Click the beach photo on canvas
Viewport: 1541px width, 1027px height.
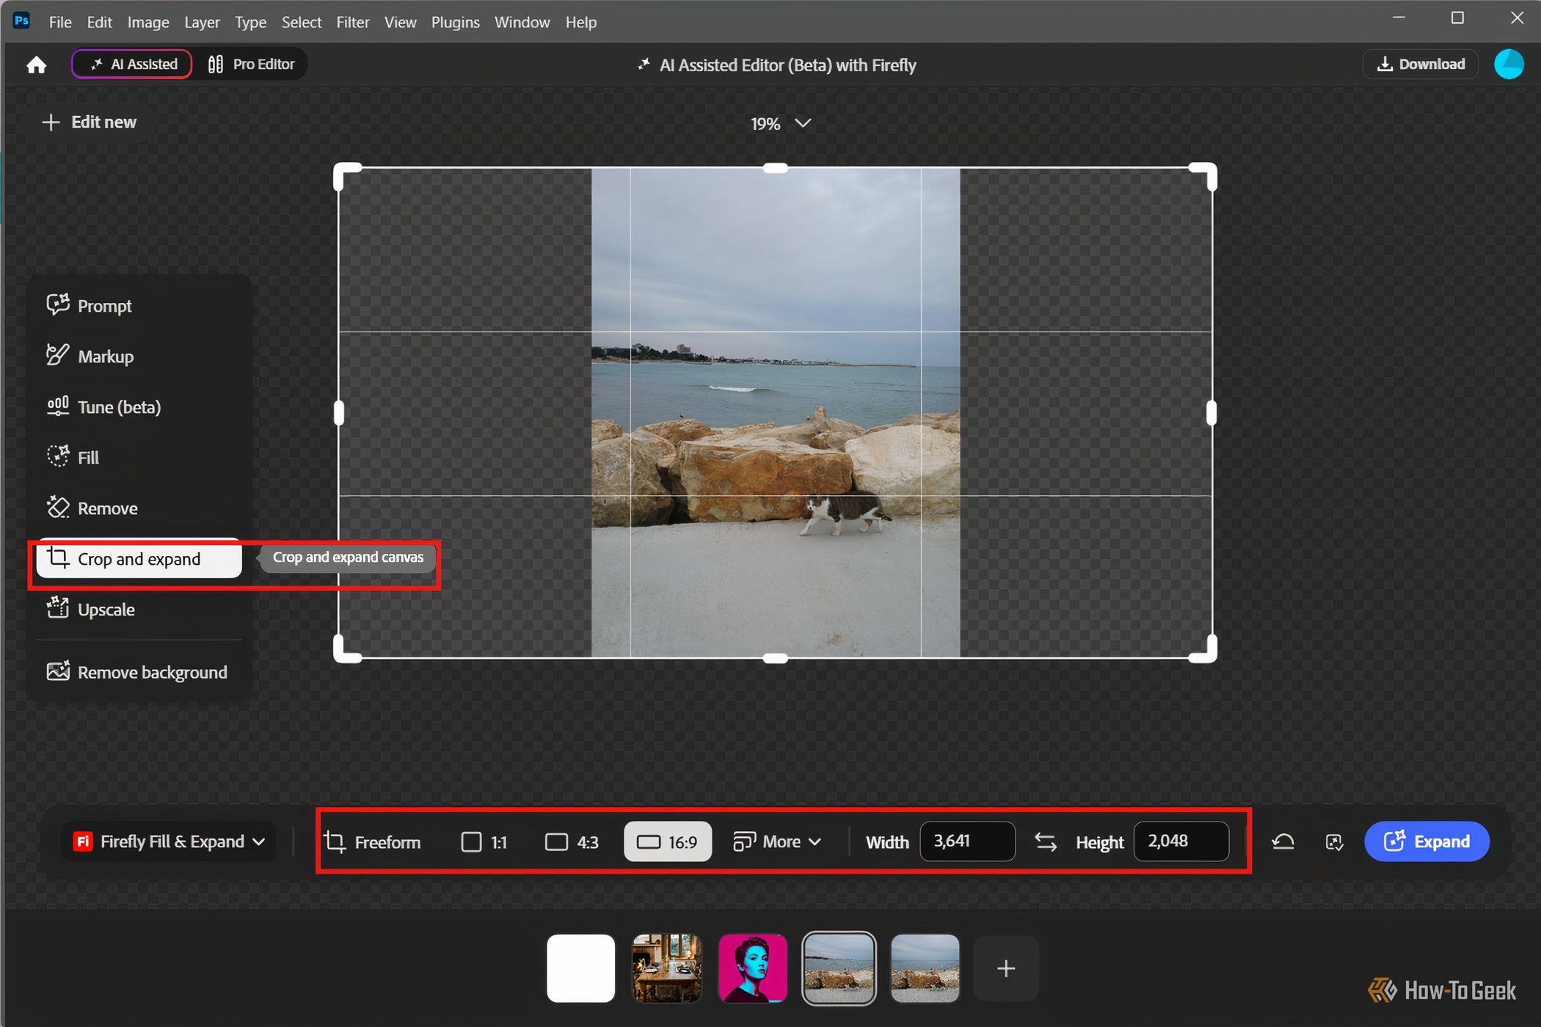[x=775, y=413]
